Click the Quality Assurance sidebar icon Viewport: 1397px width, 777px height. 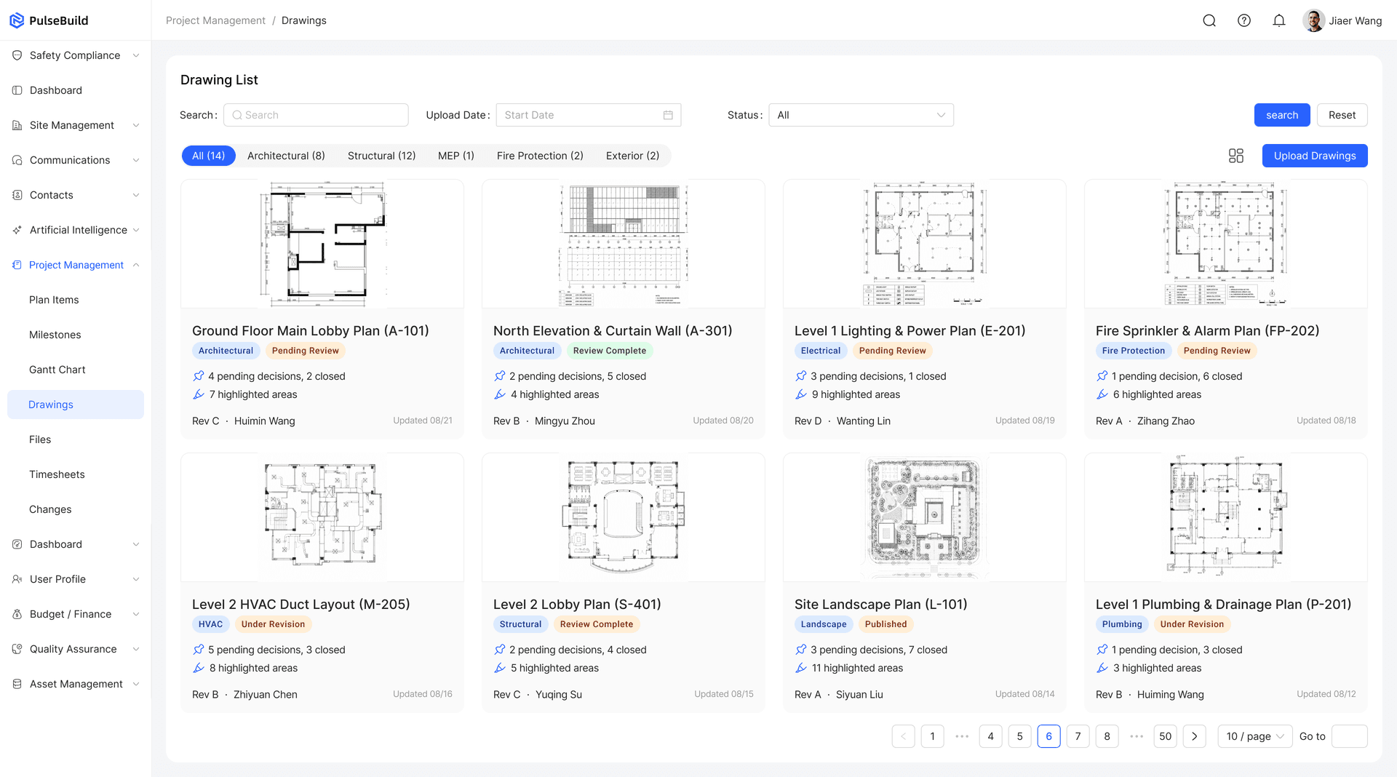point(17,649)
